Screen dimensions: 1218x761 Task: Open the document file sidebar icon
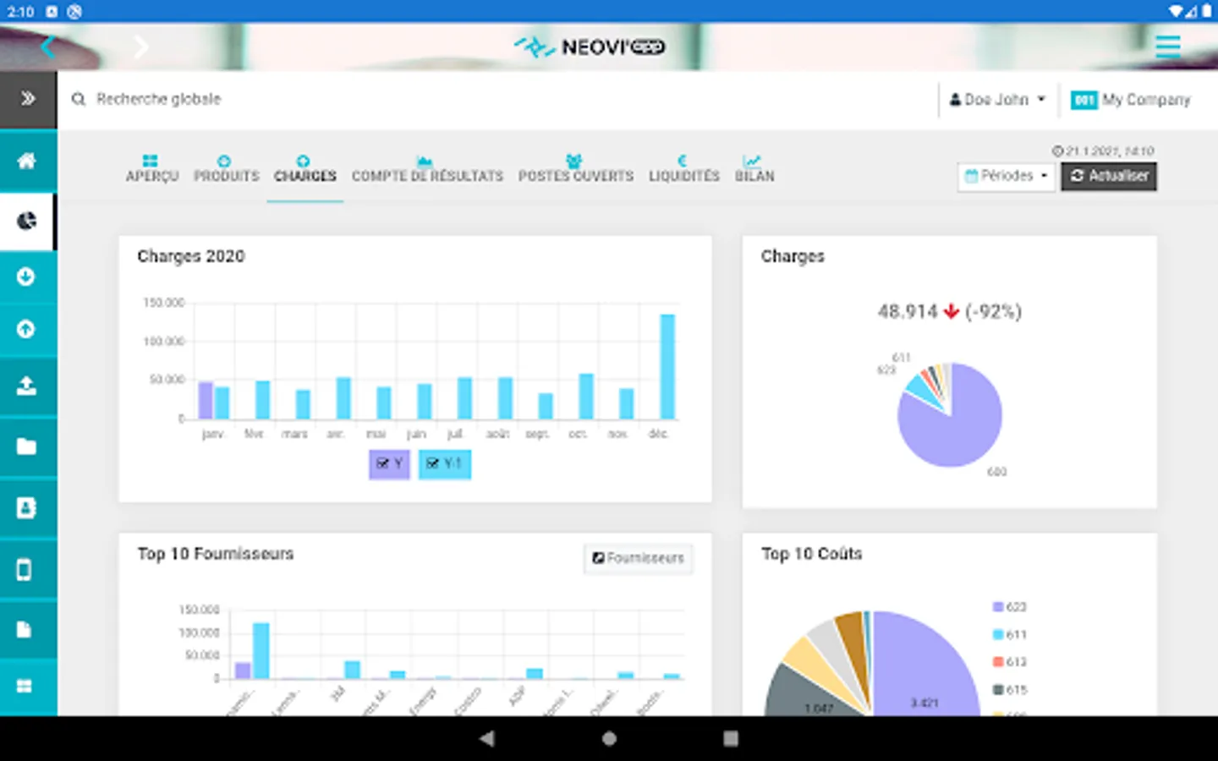pyautogui.click(x=25, y=629)
